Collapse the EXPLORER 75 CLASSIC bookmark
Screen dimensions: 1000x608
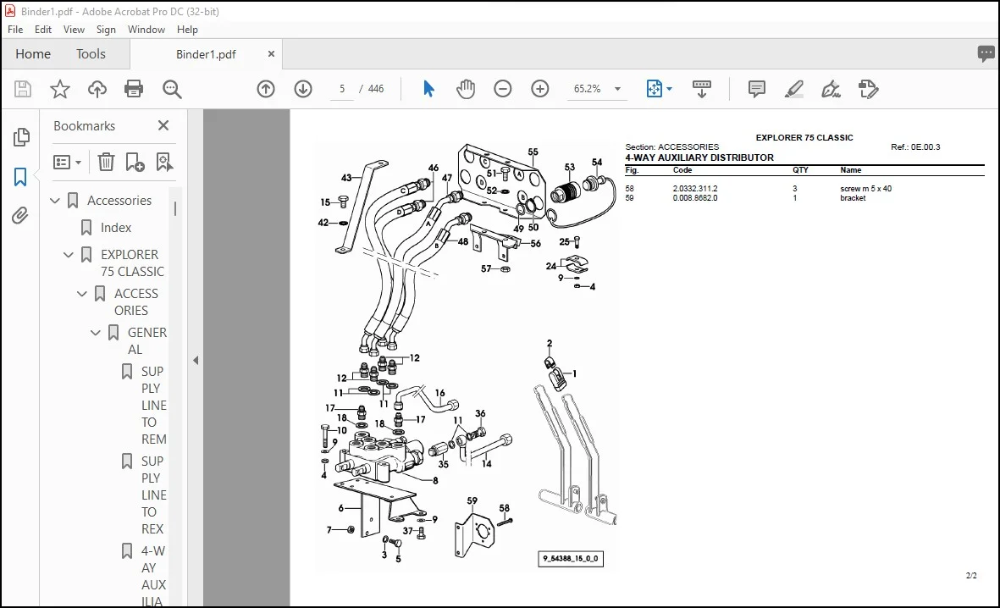coord(69,255)
